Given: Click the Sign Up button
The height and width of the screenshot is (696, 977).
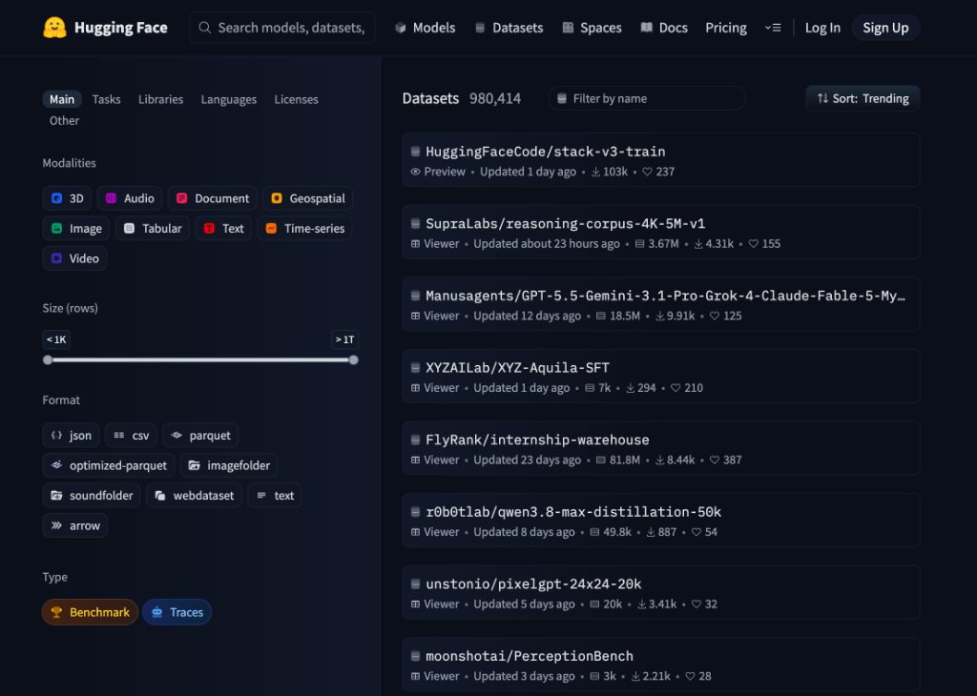Looking at the screenshot, I should [885, 28].
